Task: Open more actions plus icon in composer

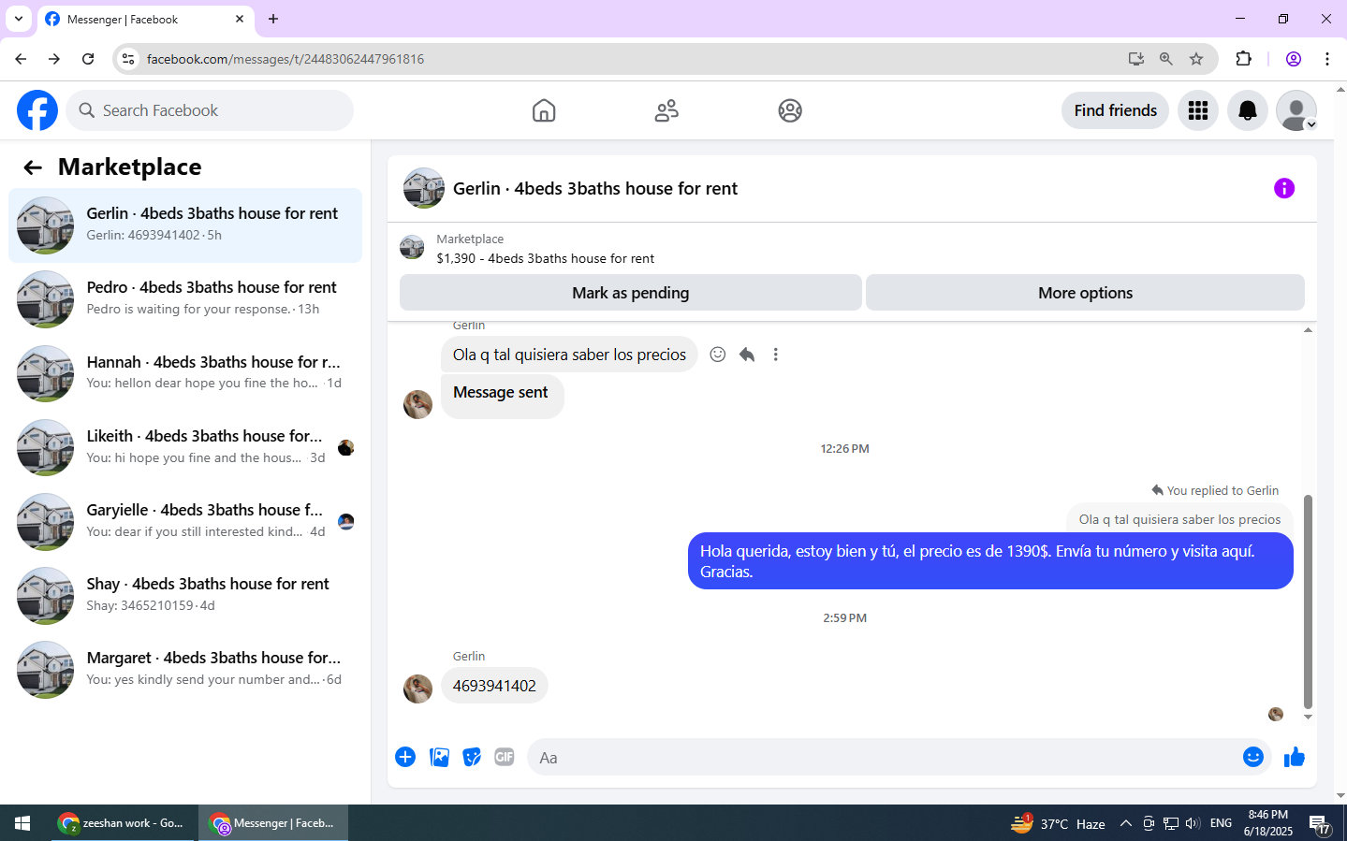Action: (405, 757)
